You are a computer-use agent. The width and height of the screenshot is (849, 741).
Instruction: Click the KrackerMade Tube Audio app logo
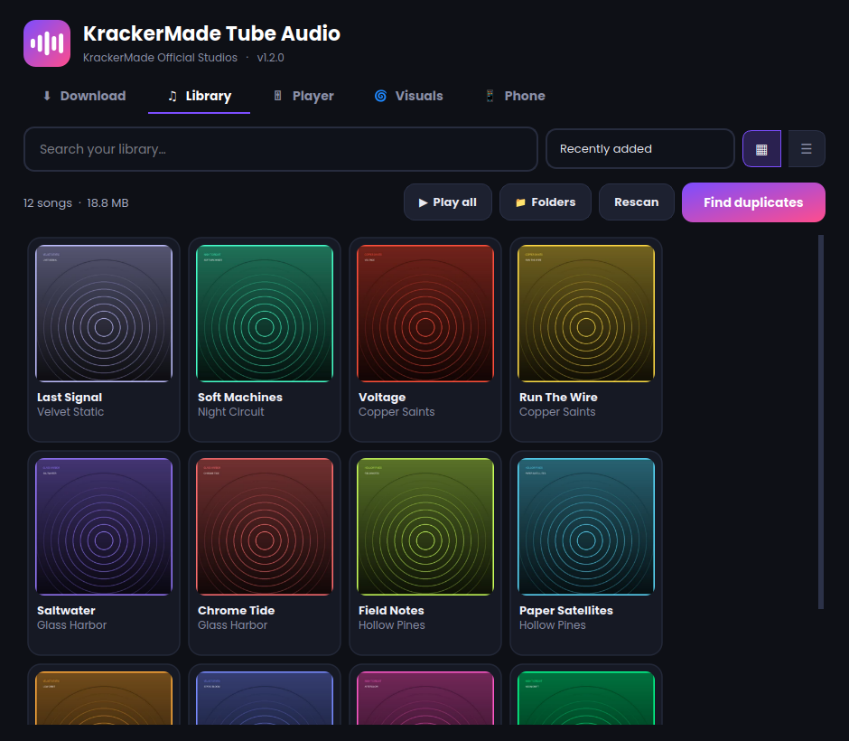point(47,43)
